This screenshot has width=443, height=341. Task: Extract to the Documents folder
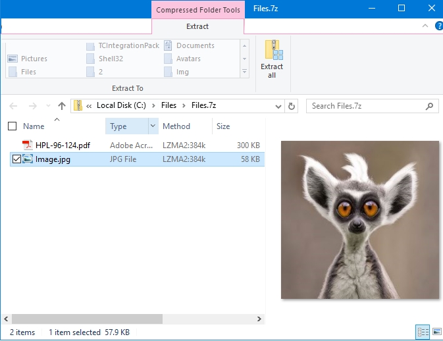[189, 45]
